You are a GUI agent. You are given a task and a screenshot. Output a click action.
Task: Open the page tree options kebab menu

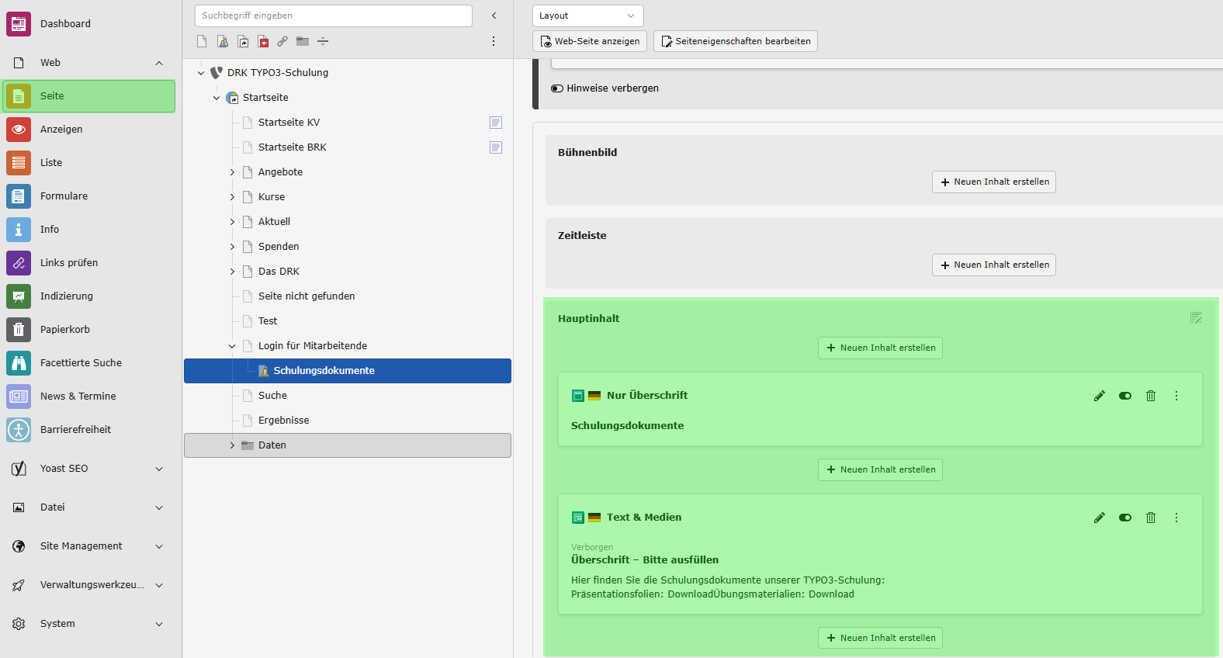494,41
